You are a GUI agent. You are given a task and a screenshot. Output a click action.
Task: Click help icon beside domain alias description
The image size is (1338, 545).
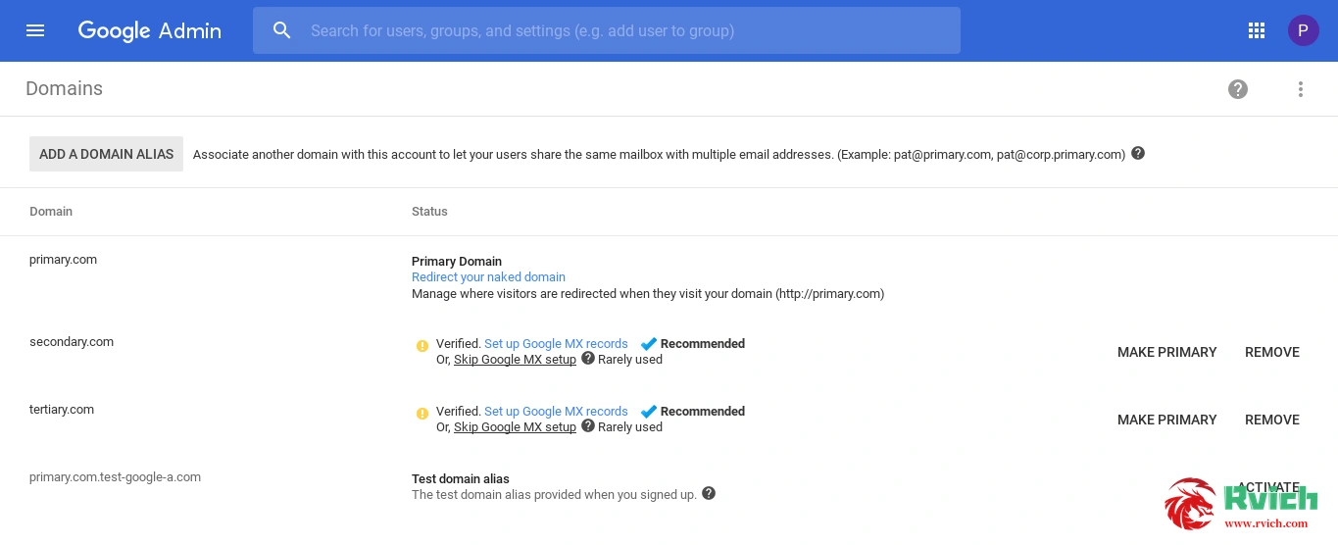click(x=1138, y=154)
